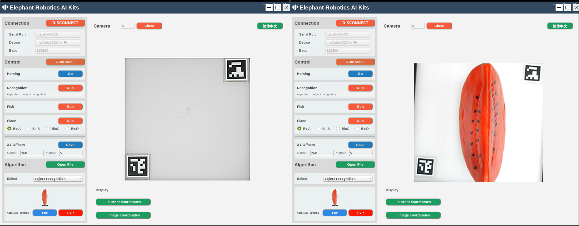Screen dimensions: 579x226
Task: Select the BinD radio button in the right window
Action: (357, 129)
